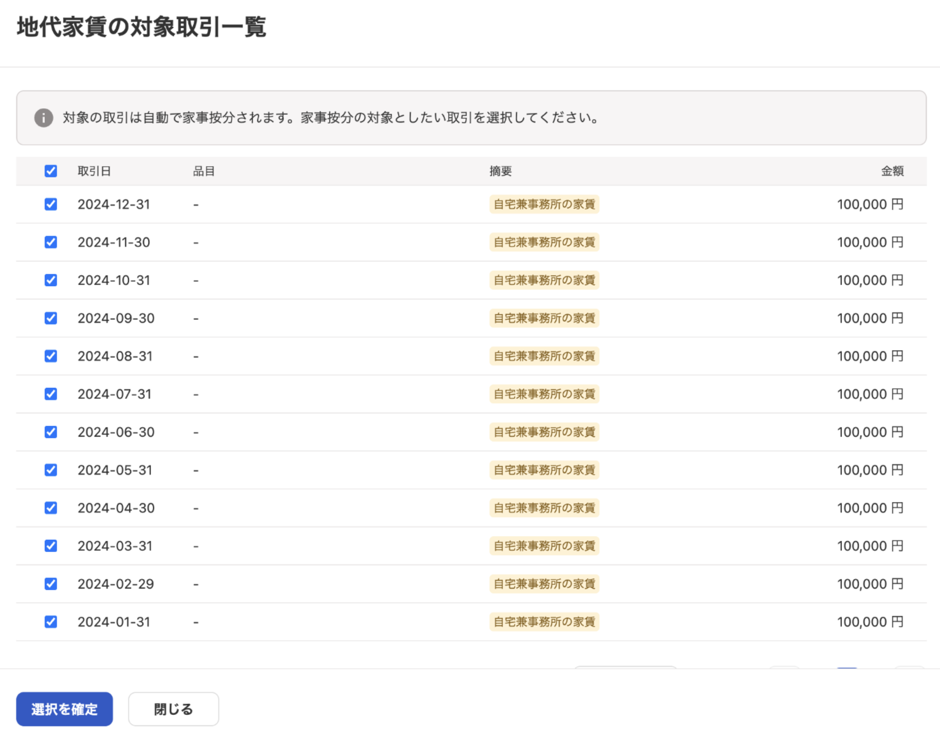
Task: Select the 自宅兼事務所の家賃 tag for 2024-06-30
Action: [x=544, y=432]
